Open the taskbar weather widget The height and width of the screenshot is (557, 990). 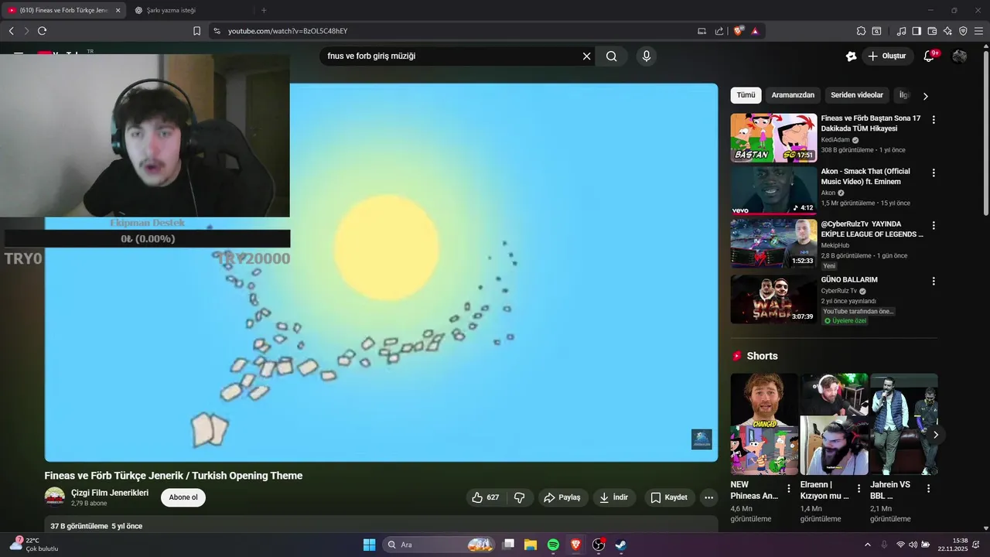(35, 545)
